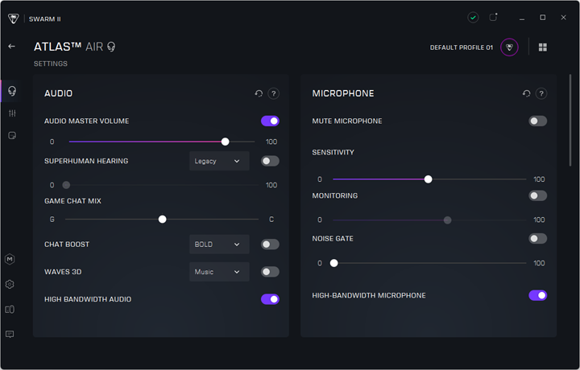The width and height of the screenshot is (580, 370).
Task: Open help for the Audio section
Action: coord(274,93)
